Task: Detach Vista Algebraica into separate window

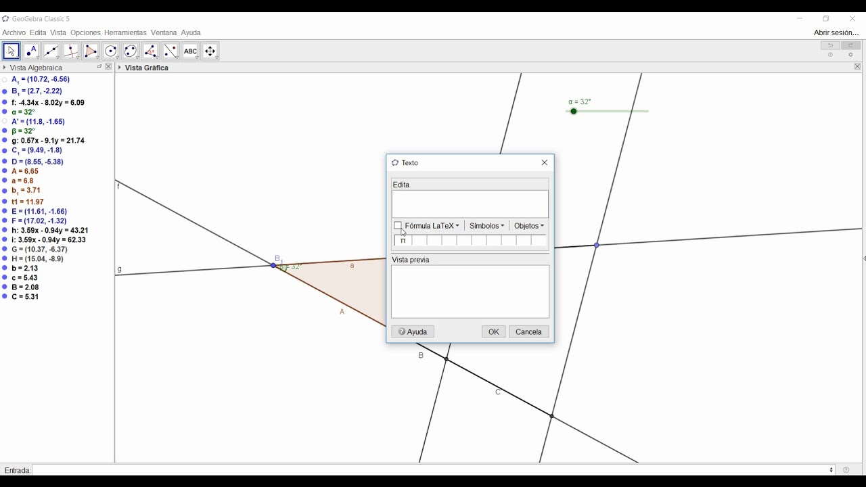Action: coord(99,67)
